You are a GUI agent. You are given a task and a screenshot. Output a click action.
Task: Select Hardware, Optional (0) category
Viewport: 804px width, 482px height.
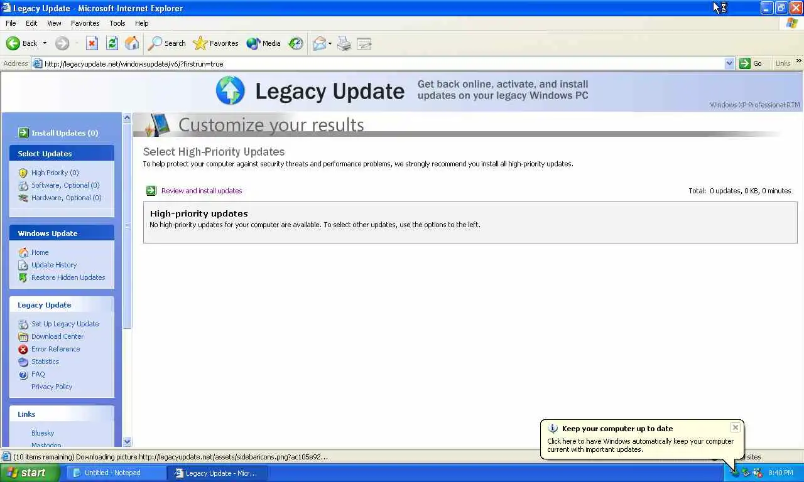click(66, 198)
